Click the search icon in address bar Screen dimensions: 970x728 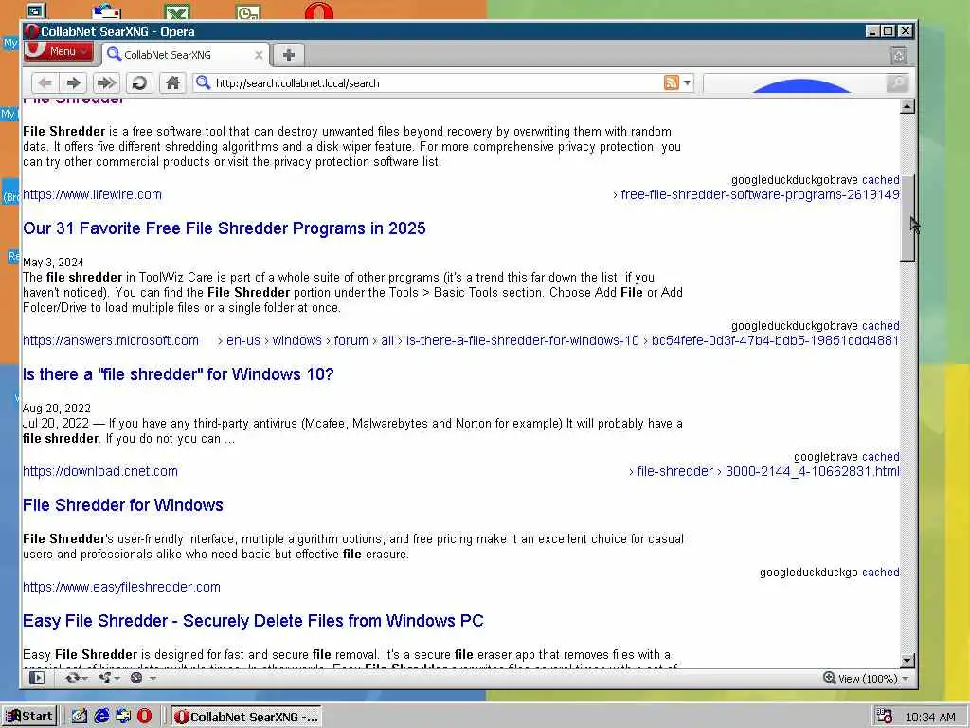203,82
